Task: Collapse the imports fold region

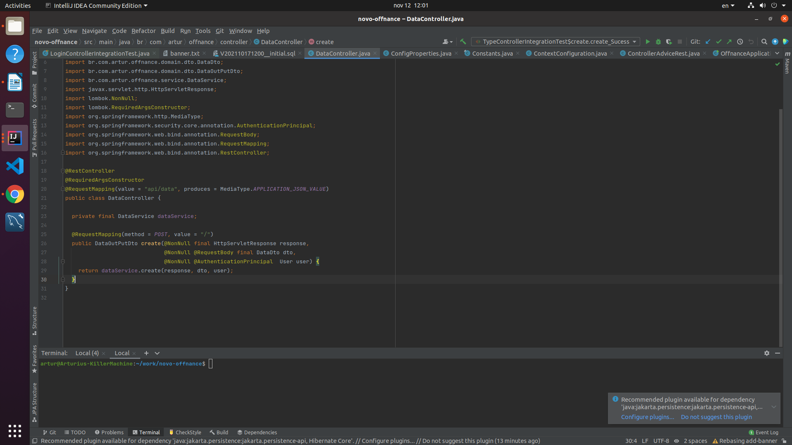Action: point(63,153)
